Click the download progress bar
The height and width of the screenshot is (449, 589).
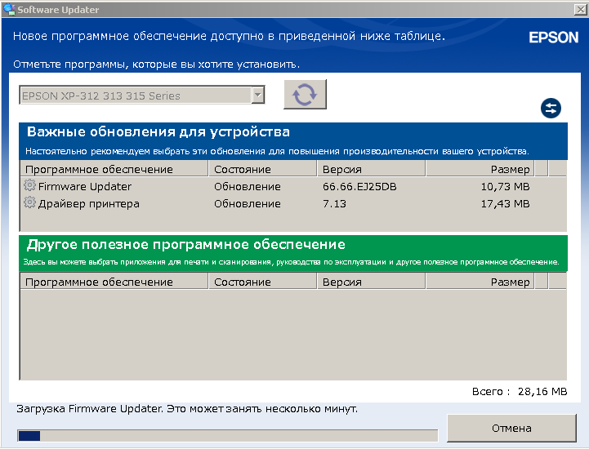coord(228,435)
